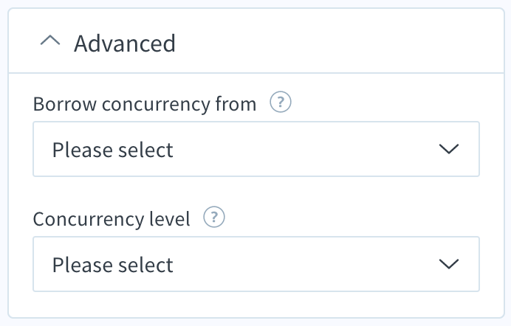
Task: Click the downward chevron of the first select
Action: [449, 149]
